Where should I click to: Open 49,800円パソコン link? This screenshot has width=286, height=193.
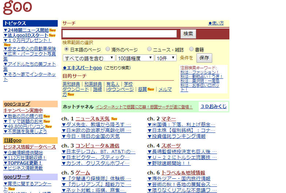(x=24, y=126)
